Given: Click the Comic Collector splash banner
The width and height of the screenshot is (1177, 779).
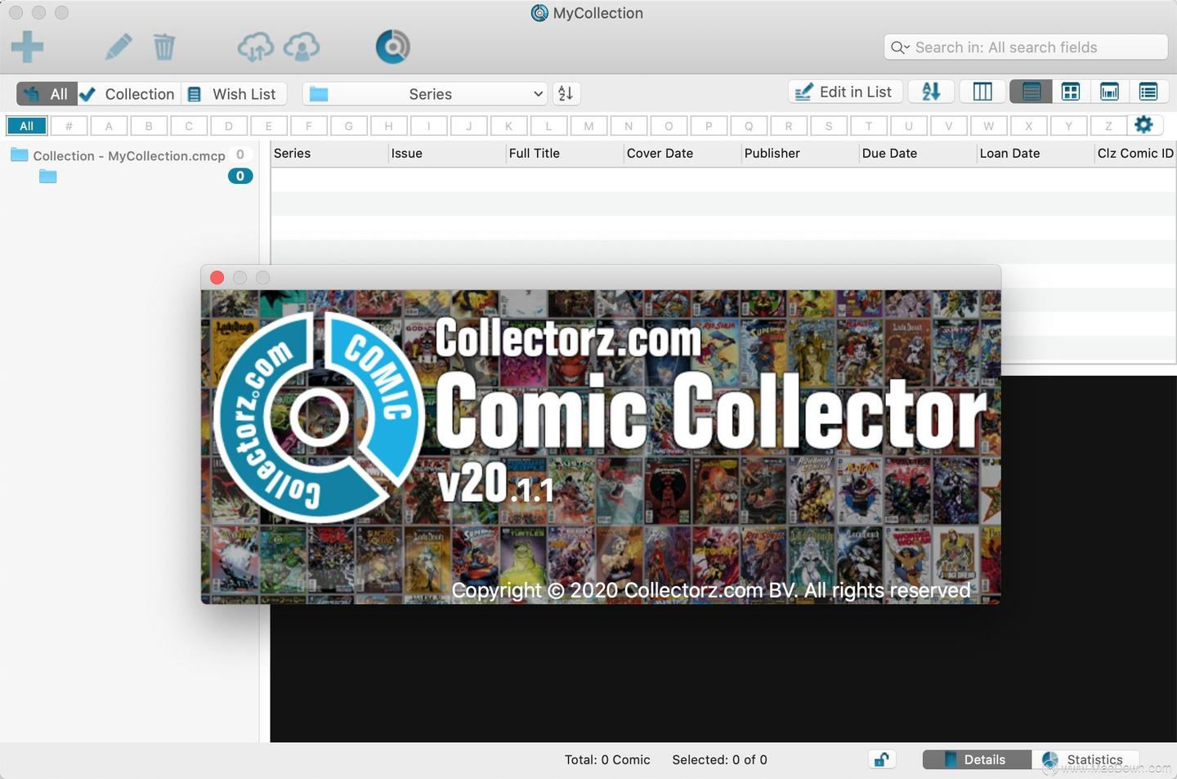Looking at the screenshot, I should click(x=601, y=446).
